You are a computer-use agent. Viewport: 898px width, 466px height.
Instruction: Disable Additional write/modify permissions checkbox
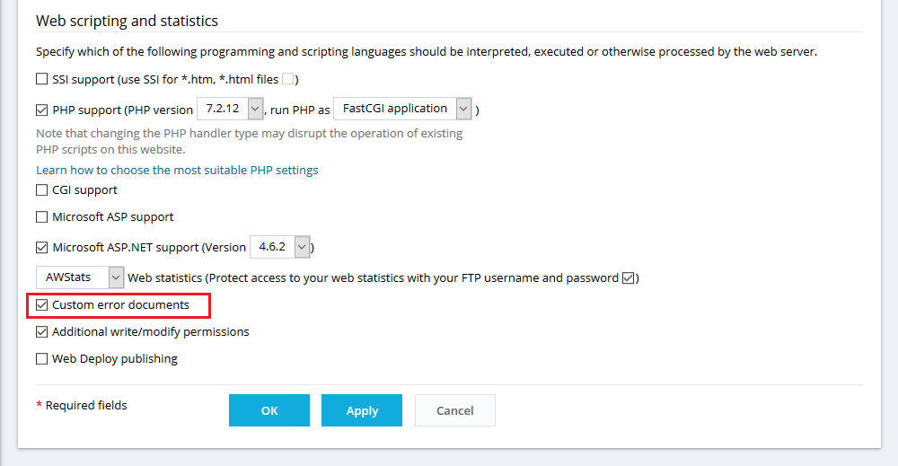coord(42,332)
